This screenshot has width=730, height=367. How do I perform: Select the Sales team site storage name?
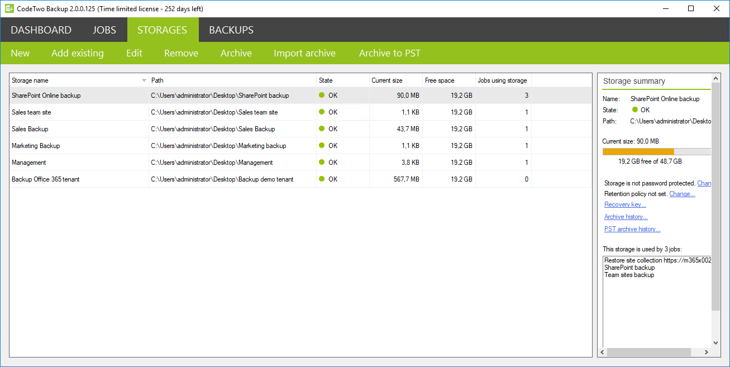tap(31, 112)
